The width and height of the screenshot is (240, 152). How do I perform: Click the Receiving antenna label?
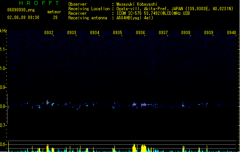(88, 18)
